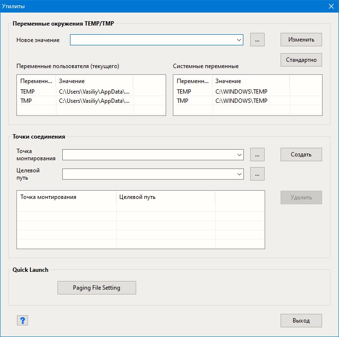Expand the Новое значение dropdown arrow
Screen dimensions: 339x337
coord(239,40)
